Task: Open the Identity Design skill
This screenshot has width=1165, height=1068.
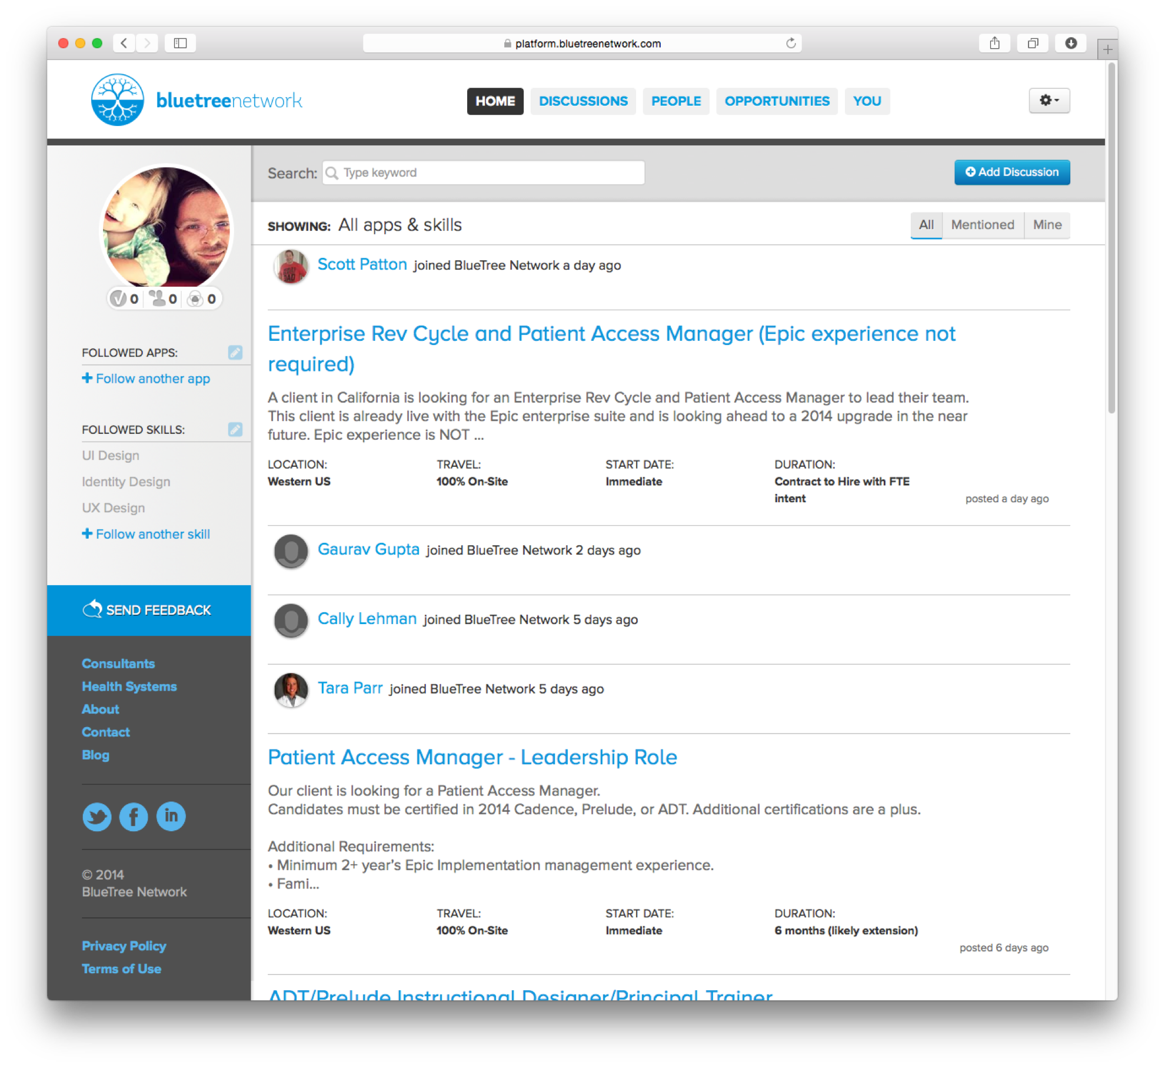Action: tap(126, 482)
